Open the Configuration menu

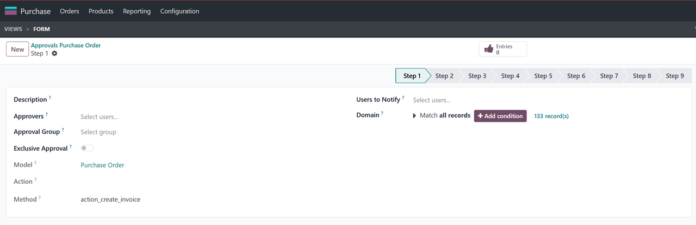click(180, 11)
